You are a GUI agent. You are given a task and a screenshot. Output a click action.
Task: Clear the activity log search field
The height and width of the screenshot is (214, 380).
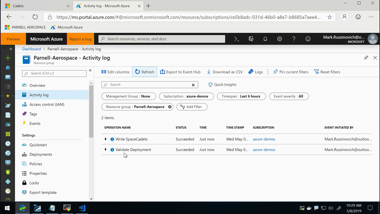tap(193, 85)
